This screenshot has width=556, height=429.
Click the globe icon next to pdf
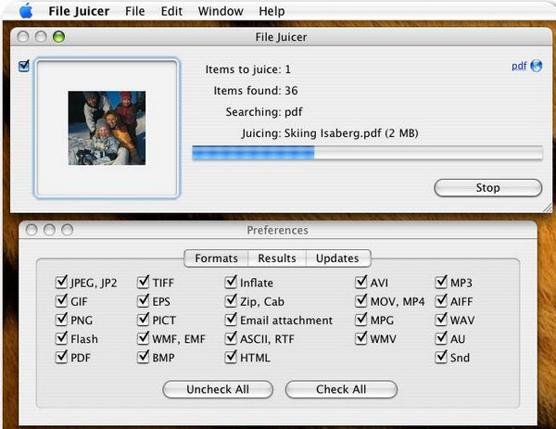click(537, 66)
